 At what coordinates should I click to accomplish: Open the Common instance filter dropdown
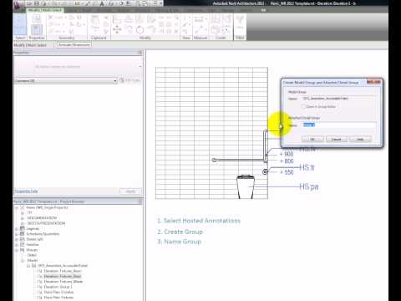click(x=65, y=81)
